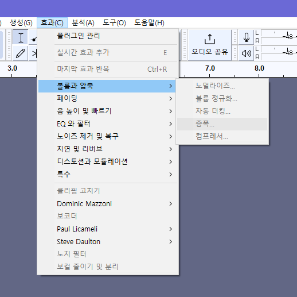297x297 pixels.
Task: Expand the Paul Licameli submenu
Action: point(107,229)
